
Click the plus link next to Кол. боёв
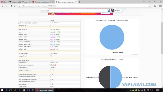pos(25,25)
